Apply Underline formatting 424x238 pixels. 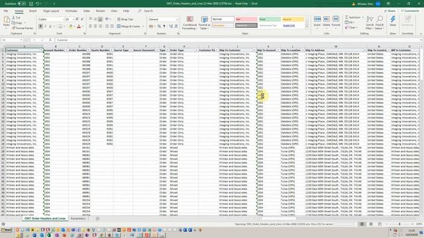pos(50,26)
